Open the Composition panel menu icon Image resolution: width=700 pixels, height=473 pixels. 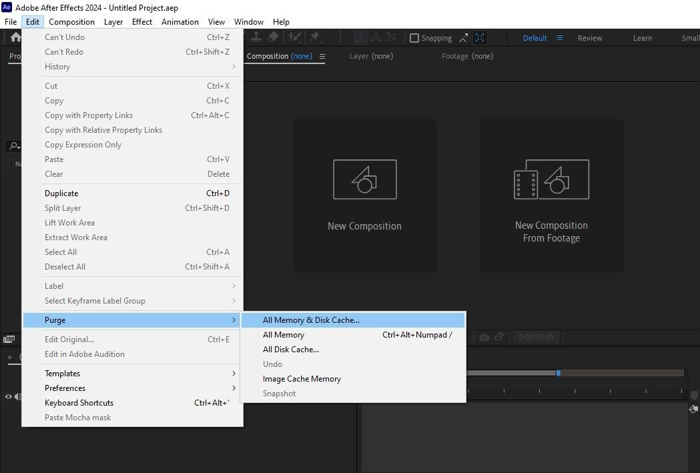(322, 57)
